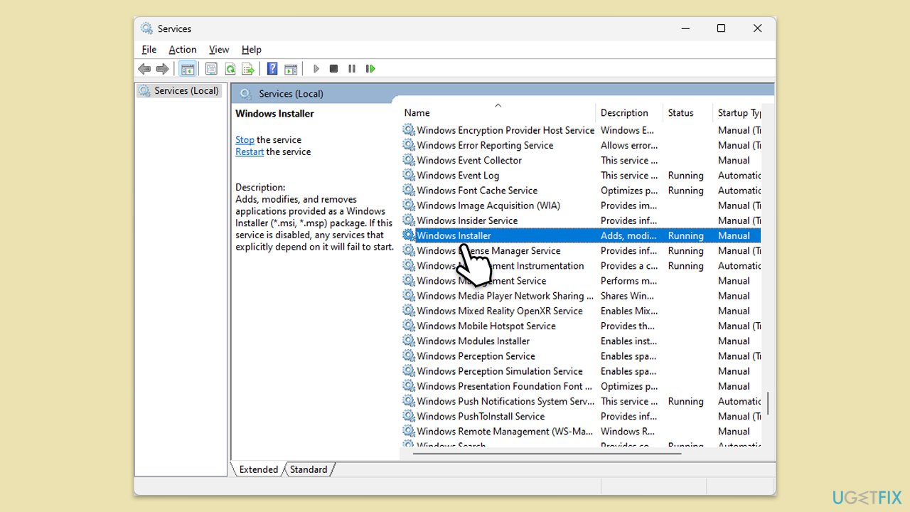Select the highlighted Windows Installer row

click(x=581, y=235)
